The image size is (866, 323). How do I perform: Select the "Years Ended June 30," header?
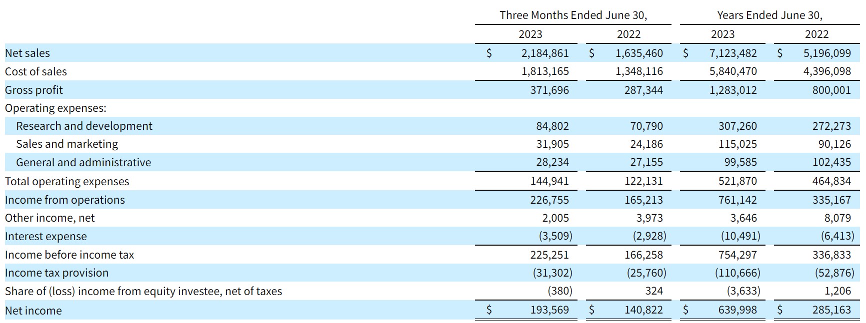pos(769,15)
